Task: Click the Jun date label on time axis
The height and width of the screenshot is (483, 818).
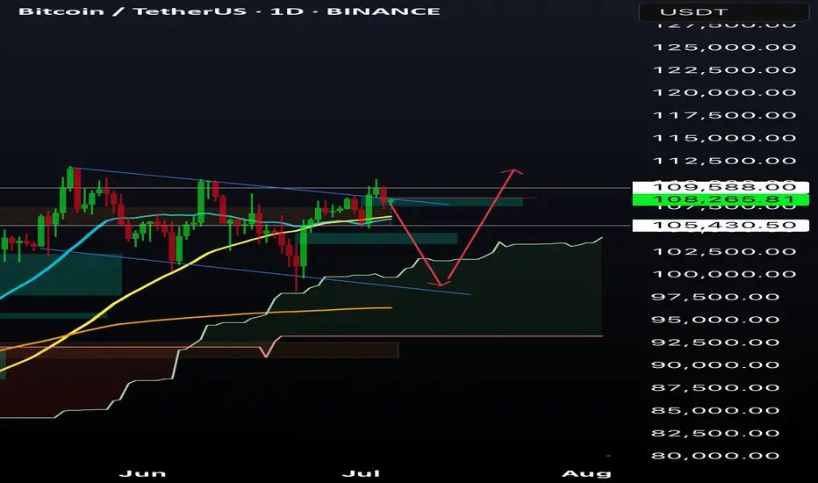Action: click(x=142, y=473)
